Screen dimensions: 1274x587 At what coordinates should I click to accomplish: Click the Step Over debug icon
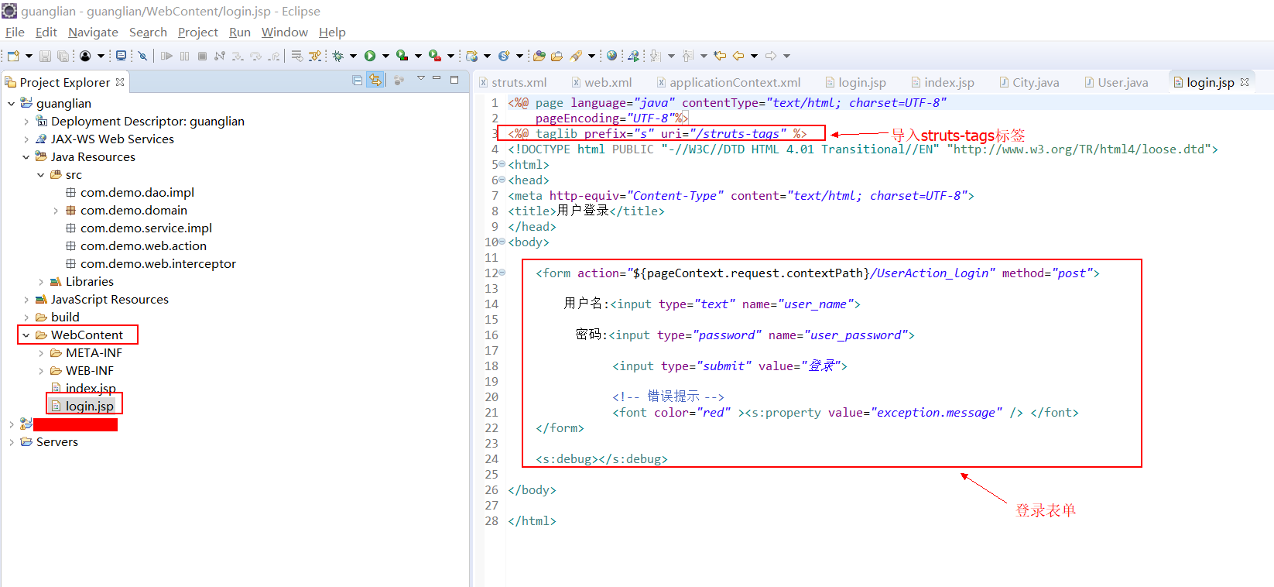(x=255, y=56)
